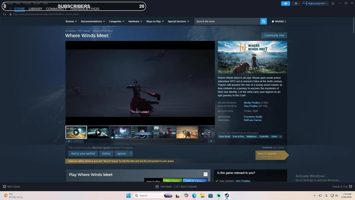The width and height of the screenshot is (355, 200).
Task: Select the second trailer thumbnail
Action: [x=98, y=132]
